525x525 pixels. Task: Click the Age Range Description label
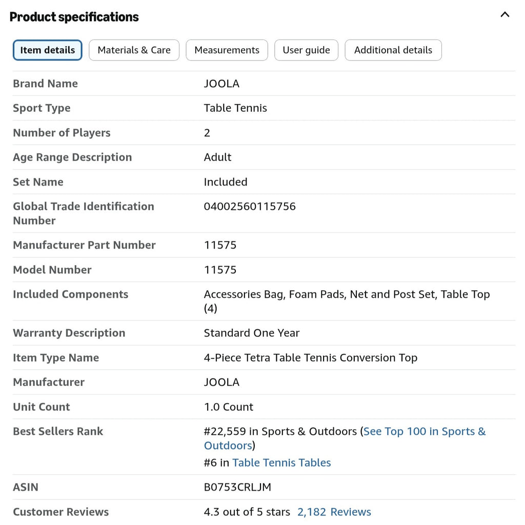(x=72, y=157)
